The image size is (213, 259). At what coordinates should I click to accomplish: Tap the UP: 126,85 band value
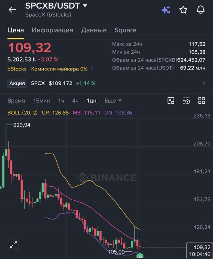[x=55, y=113]
